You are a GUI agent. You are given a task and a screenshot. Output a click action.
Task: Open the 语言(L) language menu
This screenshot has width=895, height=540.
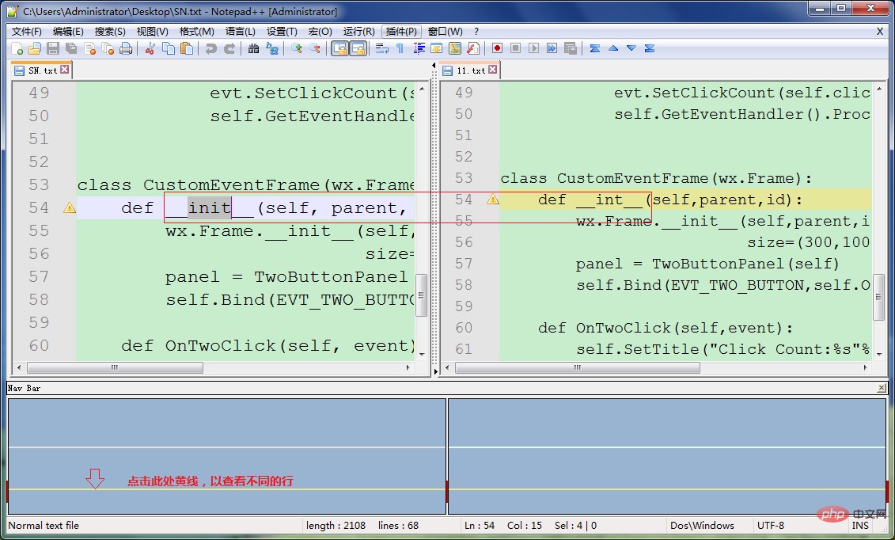pos(241,32)
